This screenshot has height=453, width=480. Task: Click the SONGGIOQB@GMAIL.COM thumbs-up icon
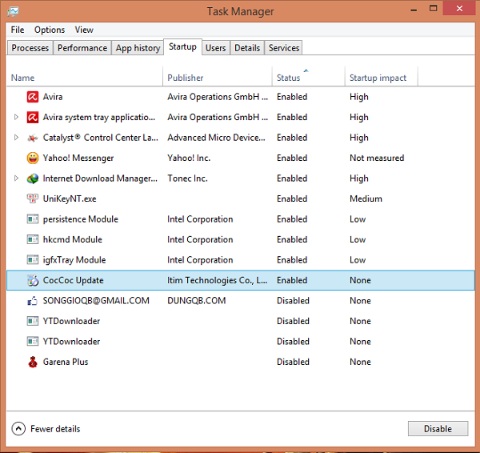pos(33,301)
